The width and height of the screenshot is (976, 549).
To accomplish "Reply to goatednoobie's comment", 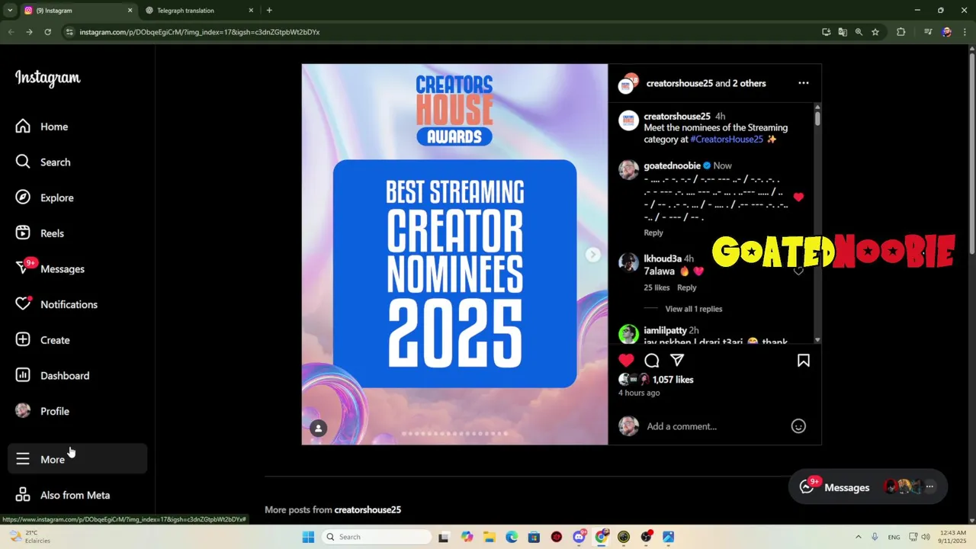I will 653,233.
